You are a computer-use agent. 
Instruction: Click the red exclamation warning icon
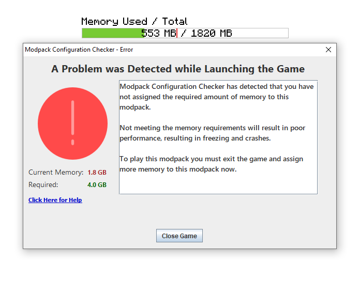click(72, 123)
